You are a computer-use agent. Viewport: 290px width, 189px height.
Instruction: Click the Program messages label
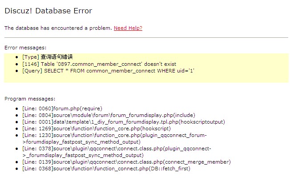point(30,99)
